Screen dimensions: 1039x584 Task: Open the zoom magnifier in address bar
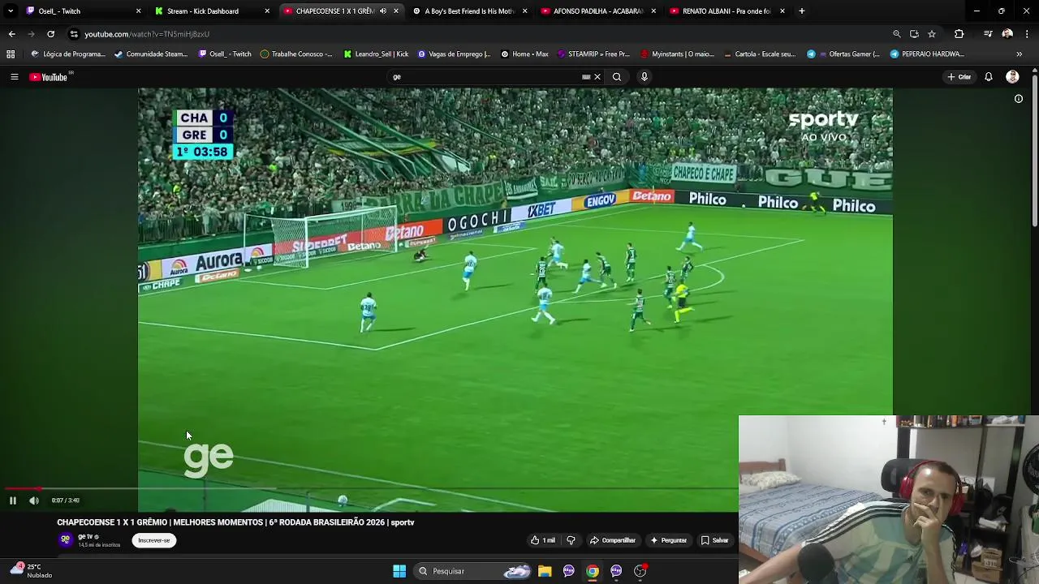click(897, 34)
